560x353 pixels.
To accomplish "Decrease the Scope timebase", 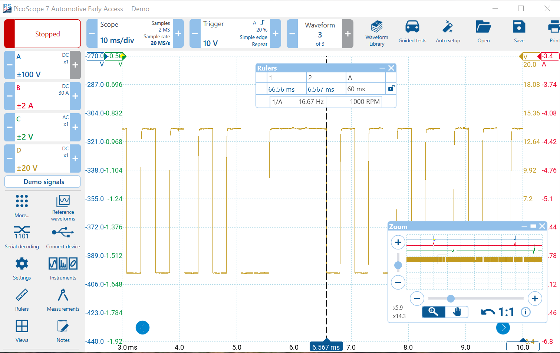I will tap(92, 34).
